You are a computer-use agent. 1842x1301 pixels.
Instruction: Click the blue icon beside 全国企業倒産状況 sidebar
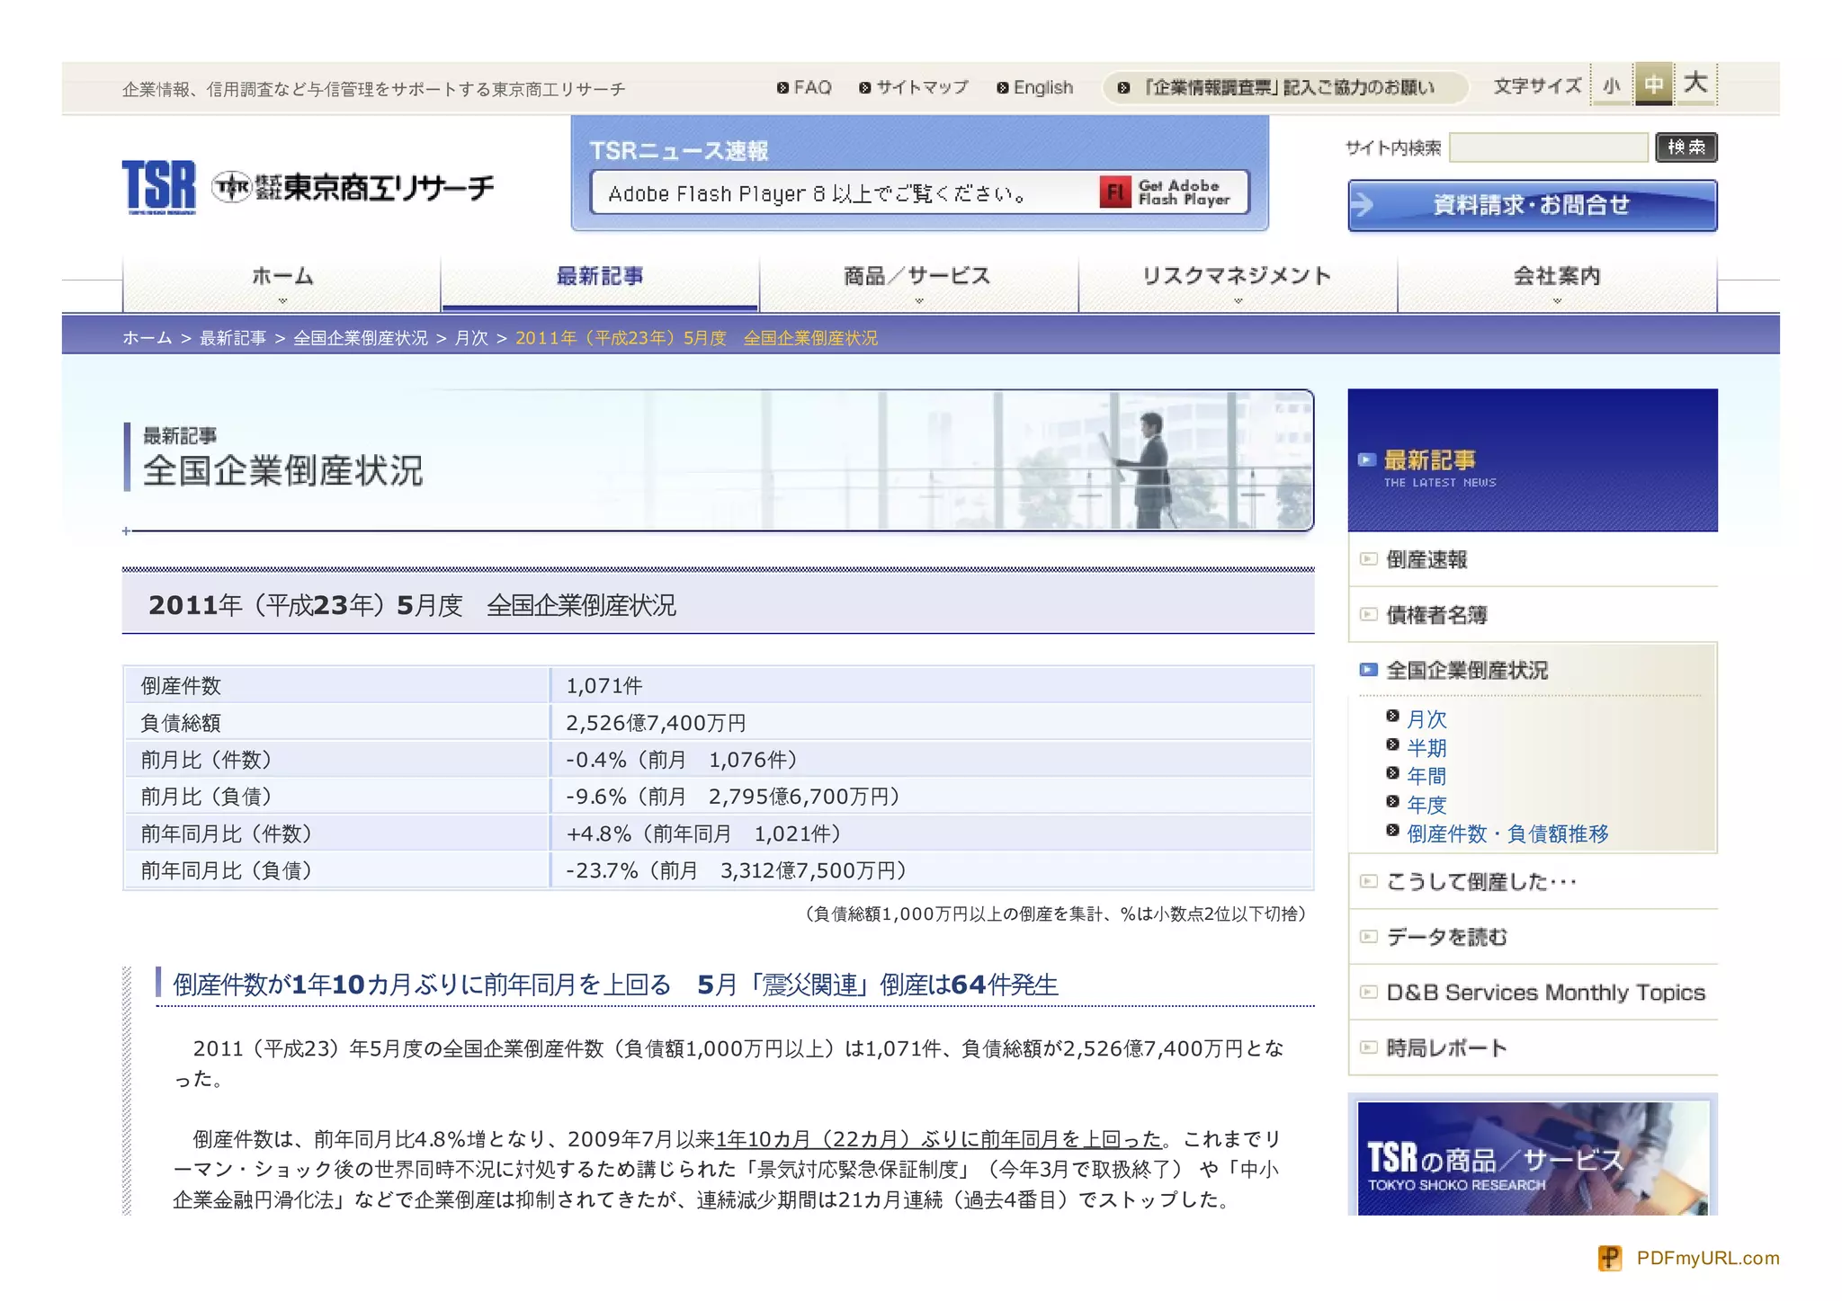click(x=1368, y=670)
